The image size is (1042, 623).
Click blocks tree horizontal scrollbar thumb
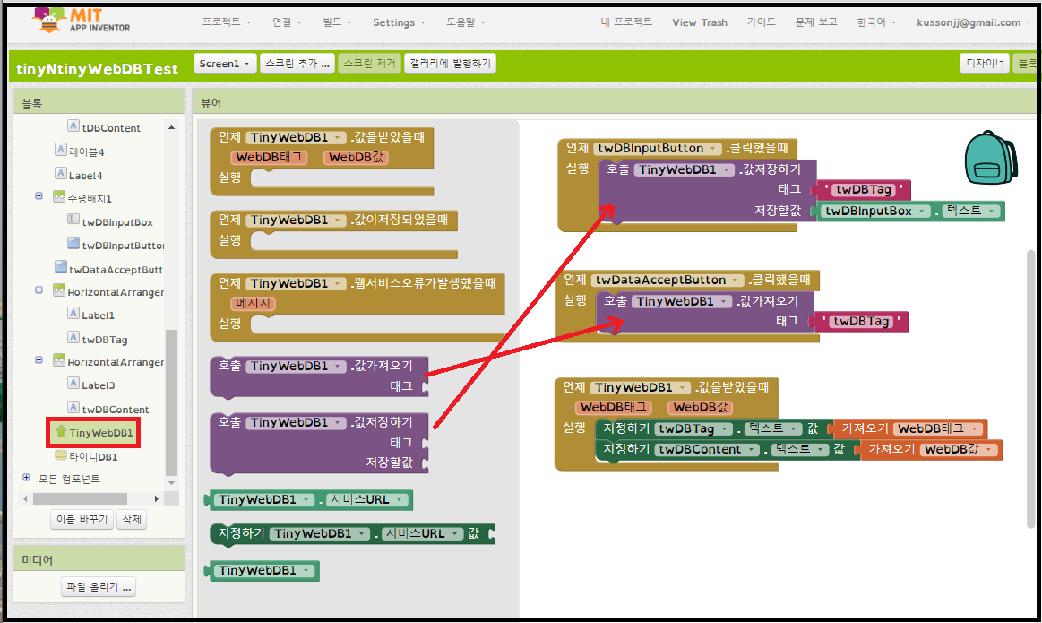[80, 498]
